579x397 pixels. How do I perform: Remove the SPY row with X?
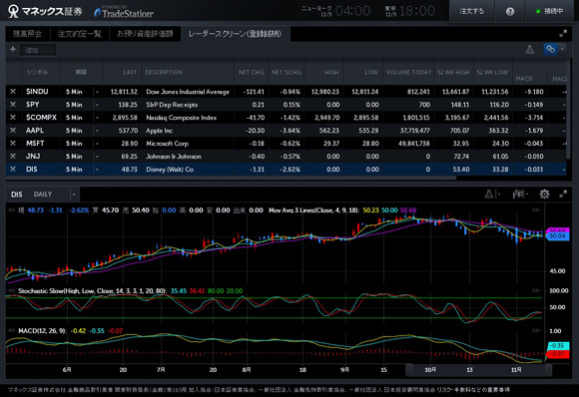coord(13,105)
